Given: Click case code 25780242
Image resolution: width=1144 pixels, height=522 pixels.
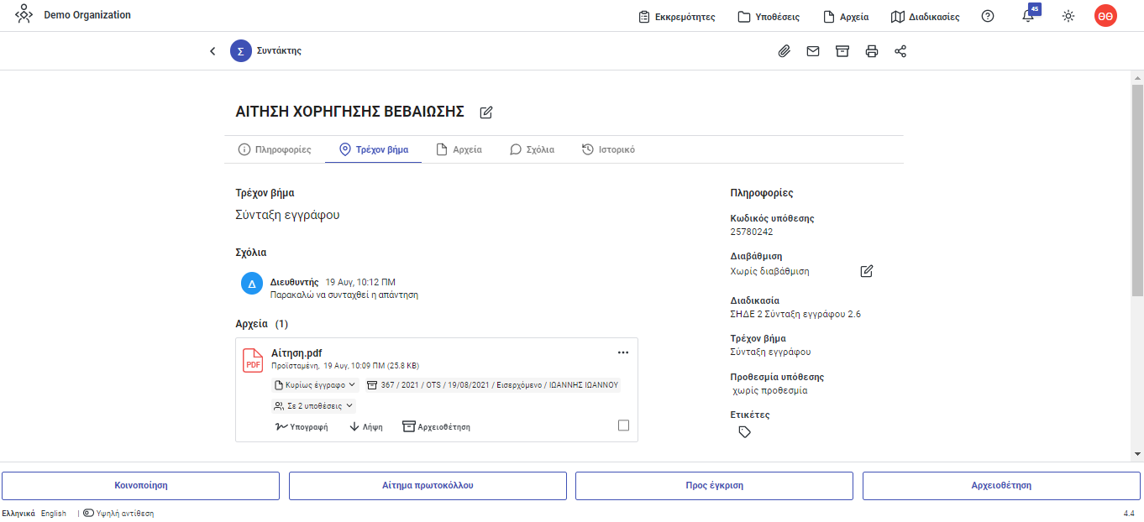Looking at the screenshot, I should 752,232.
